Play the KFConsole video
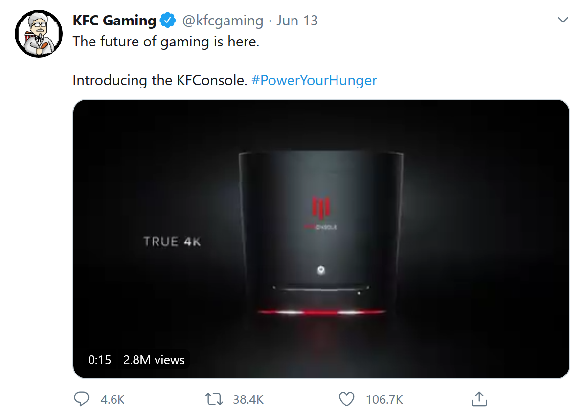The image size is (585, 418). coord(321,239)
